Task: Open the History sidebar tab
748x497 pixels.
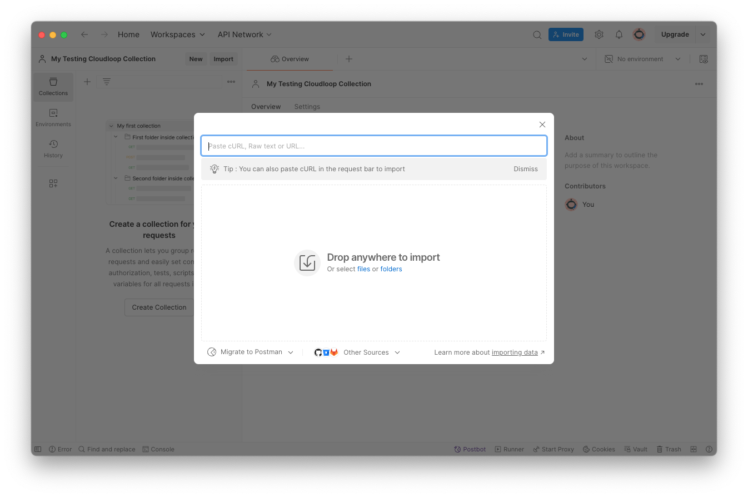Action: point(53,149)
